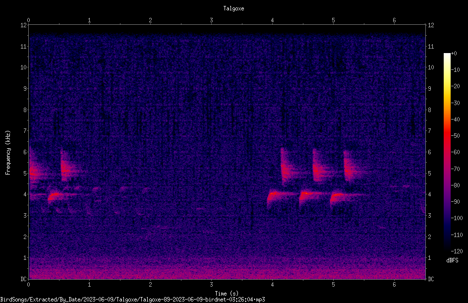Click the "Frequency (kHz)" axis label
Screen dimensions: 468x303
point(8,153)
